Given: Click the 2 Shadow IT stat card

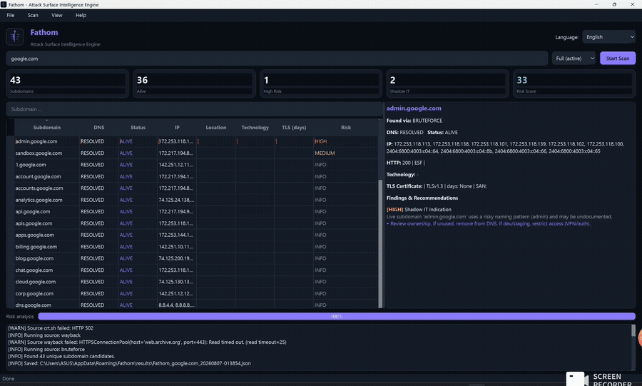Looking at the screenshot, I should [447, 84].
